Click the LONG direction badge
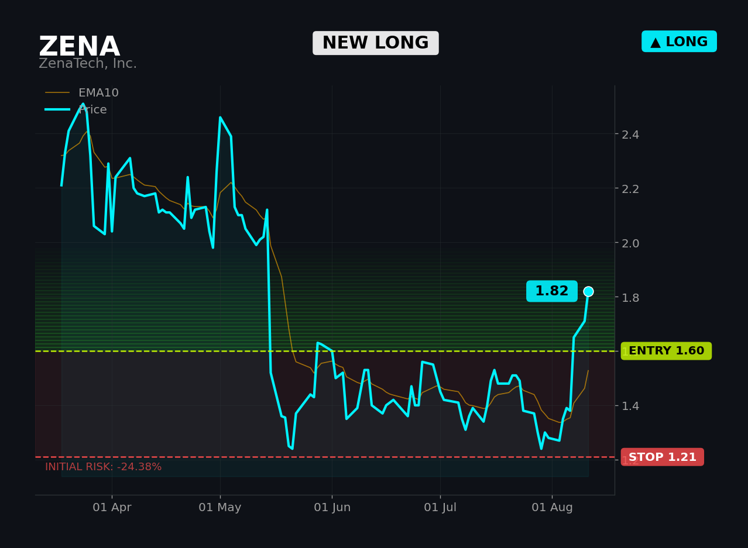The height and width of the screenshot is (548, 748). click(x=679, y=42)
